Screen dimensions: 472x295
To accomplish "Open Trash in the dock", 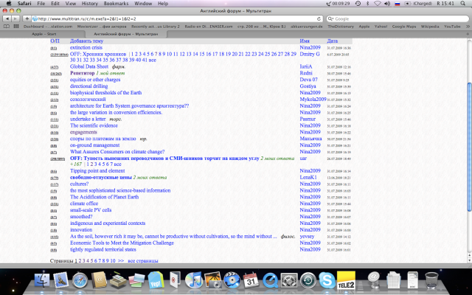I will [x=431, y=280].
